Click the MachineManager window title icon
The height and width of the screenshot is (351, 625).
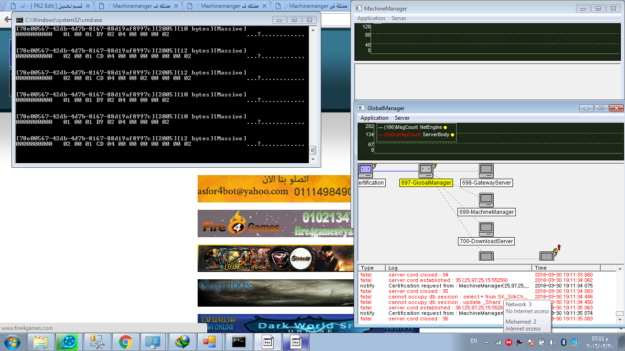(358, 9)
